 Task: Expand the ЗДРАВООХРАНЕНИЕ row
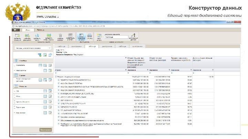pos(59,107)
